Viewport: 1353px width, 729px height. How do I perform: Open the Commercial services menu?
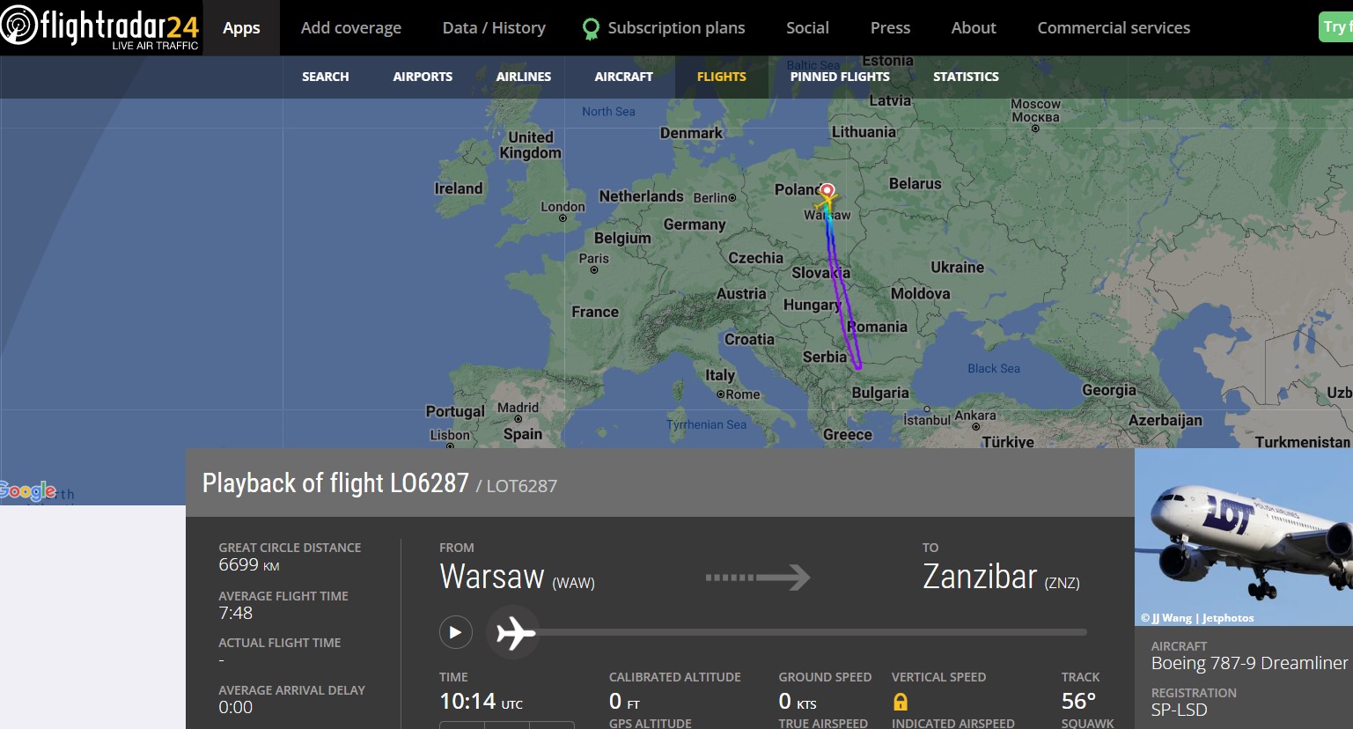click(1114, 27)
